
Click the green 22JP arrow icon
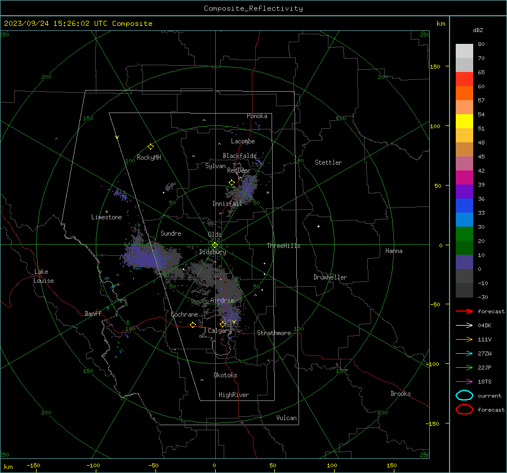(464, 367)
